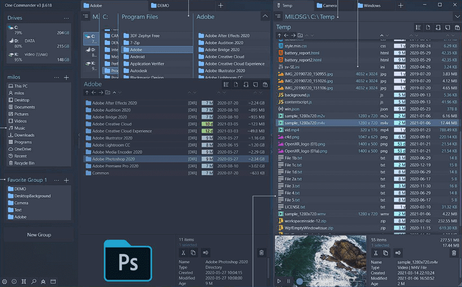
Task: Click the trash delete icon in Temp details
Action: (x=454, y=253)
